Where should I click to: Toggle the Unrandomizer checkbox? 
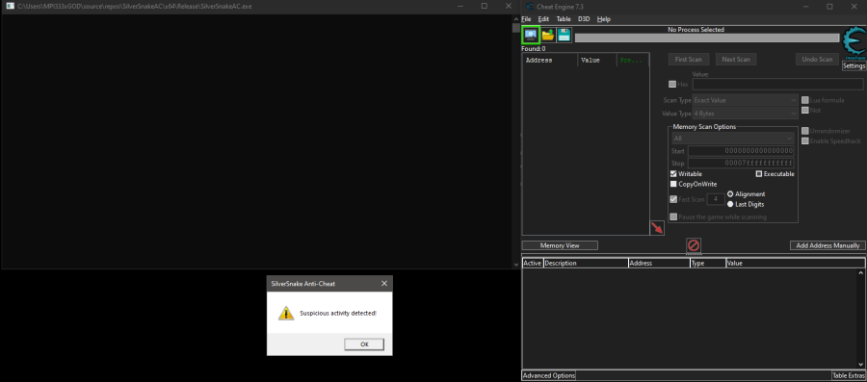(805, 131)
